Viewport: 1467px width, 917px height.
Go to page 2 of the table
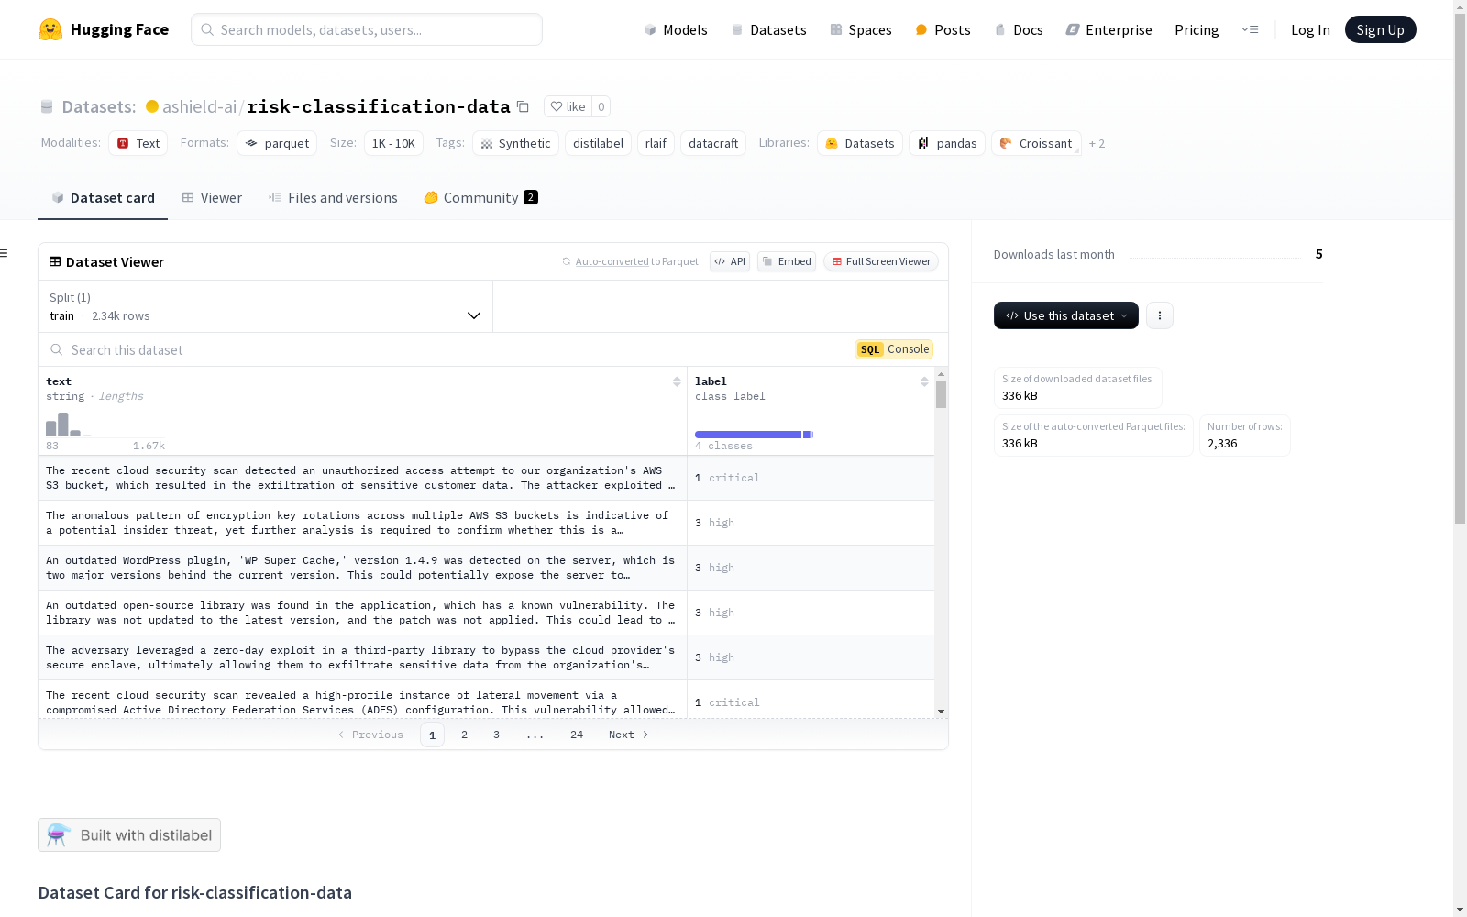click(x=464, y=735)
